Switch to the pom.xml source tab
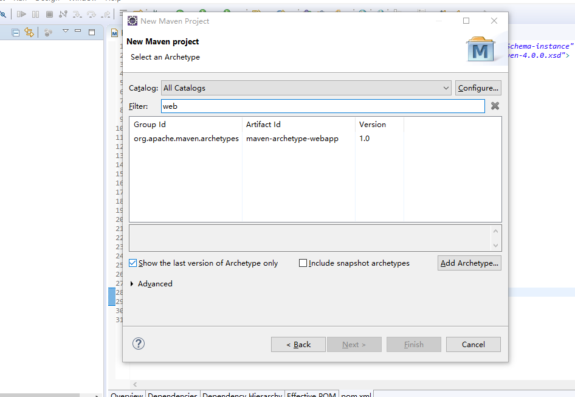 (x=356, y=395)
